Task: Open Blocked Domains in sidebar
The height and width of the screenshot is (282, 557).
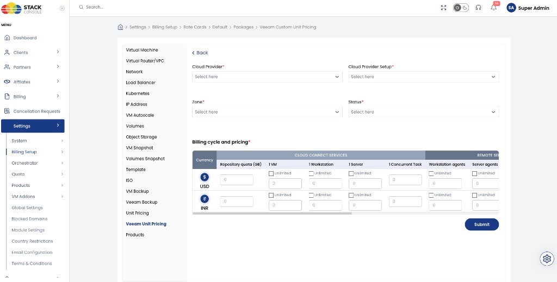Action: click(x=29, y=219)
